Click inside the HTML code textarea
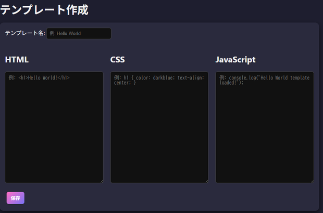The width and height of the screenshot is (323, 213). click(x=54, y=127)
